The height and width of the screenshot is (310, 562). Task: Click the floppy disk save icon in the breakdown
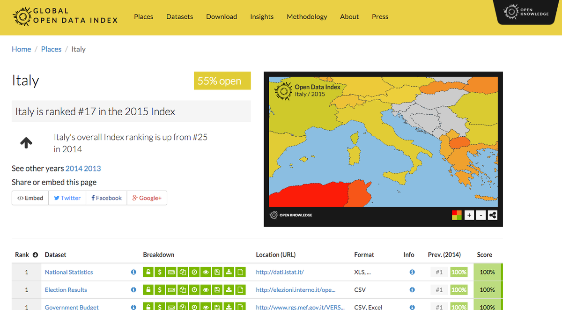coord(217,272)
